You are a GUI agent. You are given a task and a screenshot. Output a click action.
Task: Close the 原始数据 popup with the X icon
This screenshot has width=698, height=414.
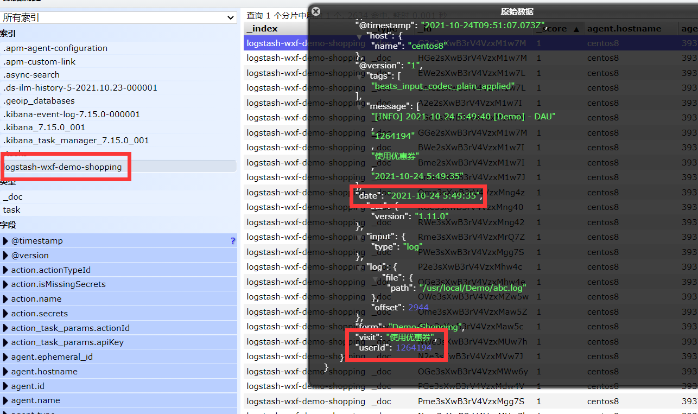pos(316,11)
